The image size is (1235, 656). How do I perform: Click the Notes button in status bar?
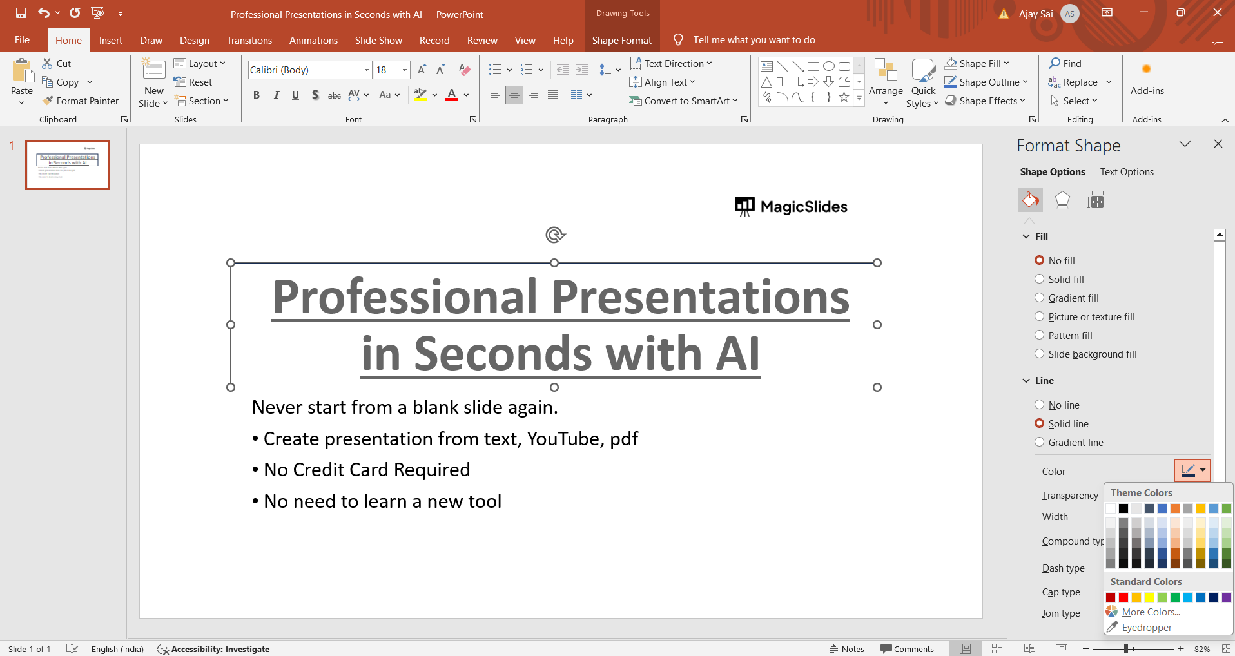[846, 649]
